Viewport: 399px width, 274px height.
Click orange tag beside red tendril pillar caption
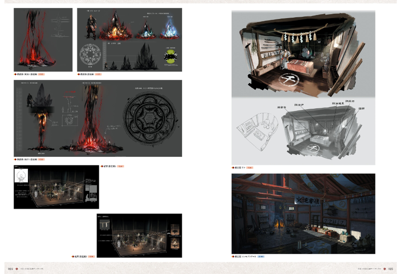(41, 74)
